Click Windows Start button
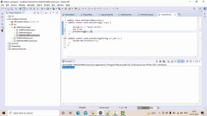The image size is (207, 116). pyautogui.click(x=4, y=113)
